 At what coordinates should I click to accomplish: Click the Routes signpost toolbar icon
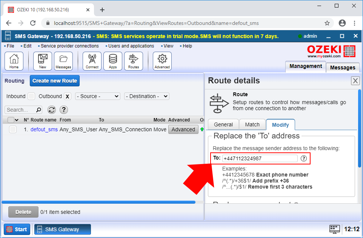pos(134,61)
